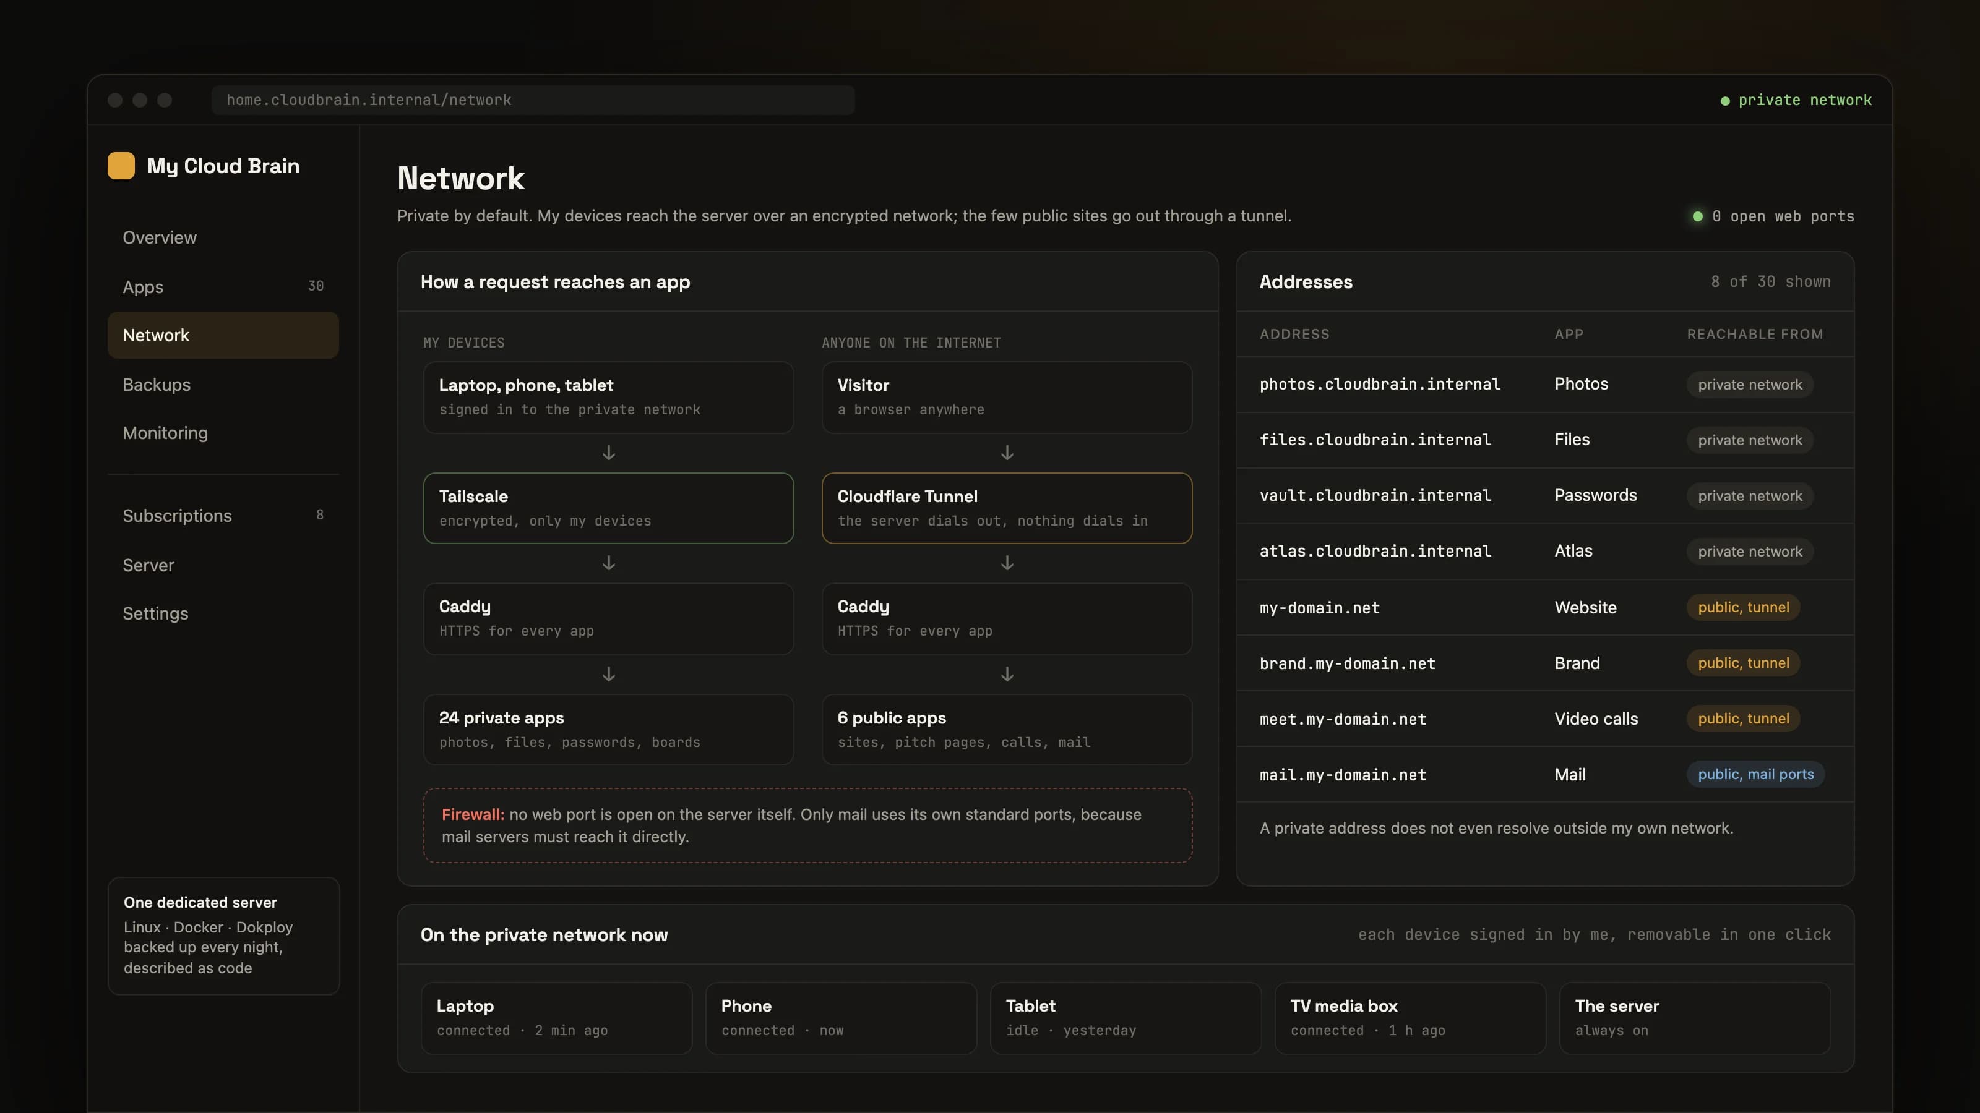
Task: Open Subscriptions in sidebar
Action: [223, 516]
